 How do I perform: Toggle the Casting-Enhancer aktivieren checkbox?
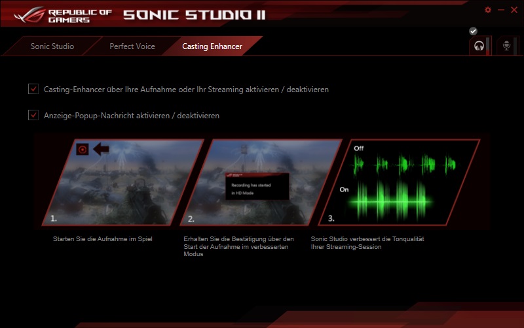(33, 89)
